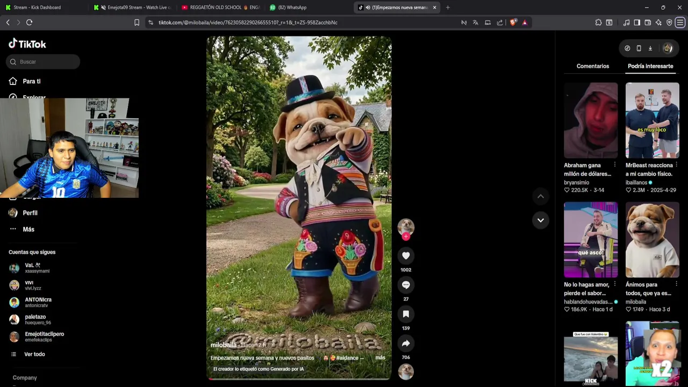688x387 pixels.
Task: Close the TikTok browser tab
Action: tap(434, 8)
